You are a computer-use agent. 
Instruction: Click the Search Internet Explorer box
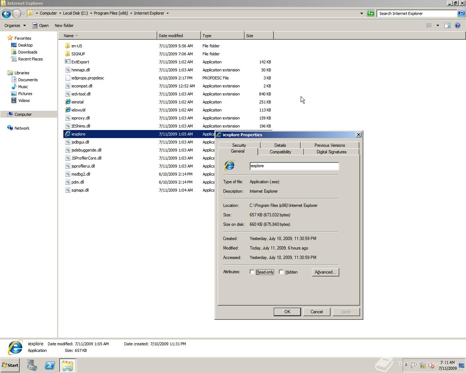click(417, 13)
